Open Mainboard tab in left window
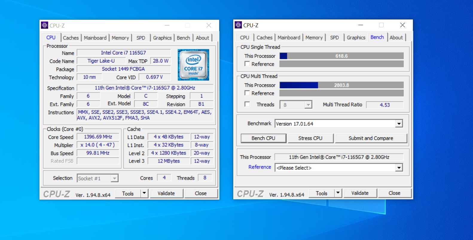473x240 pixels. [95, 38]
